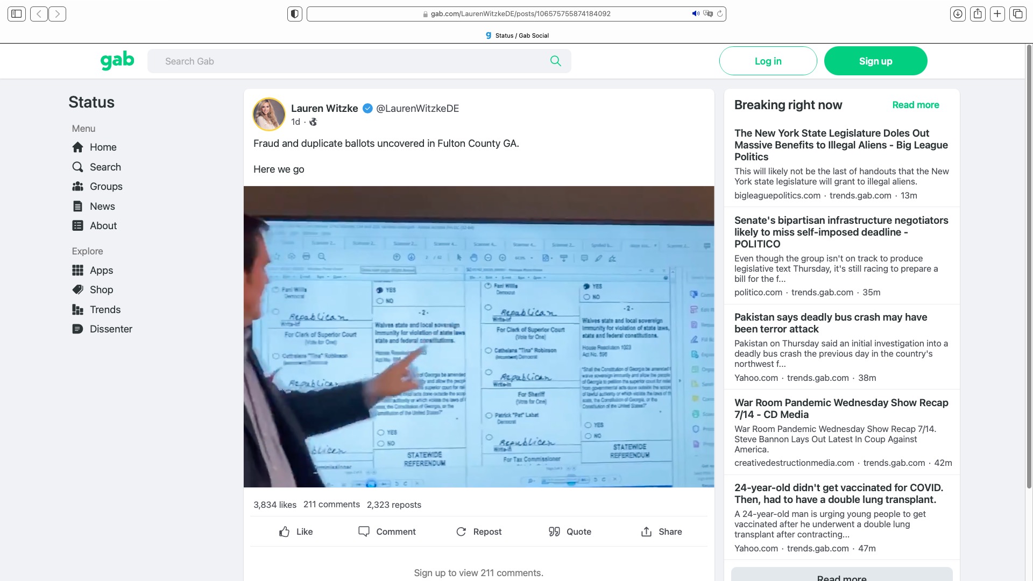The width and height of the screenshot is (1033, 581).
Task: Open the Shop section
Action: [101, 289]
